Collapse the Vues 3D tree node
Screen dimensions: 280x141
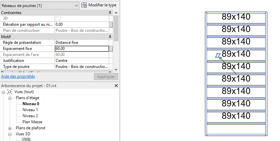[10, 134]
